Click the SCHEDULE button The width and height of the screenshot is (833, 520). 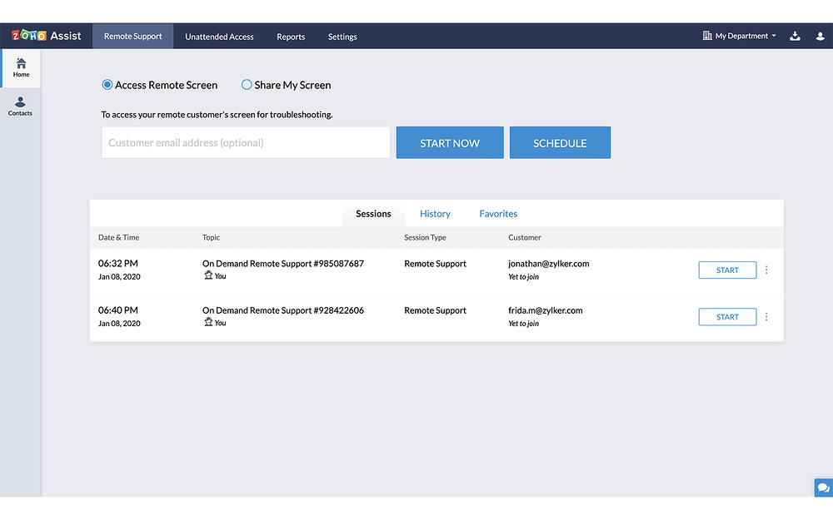point(560,143)
